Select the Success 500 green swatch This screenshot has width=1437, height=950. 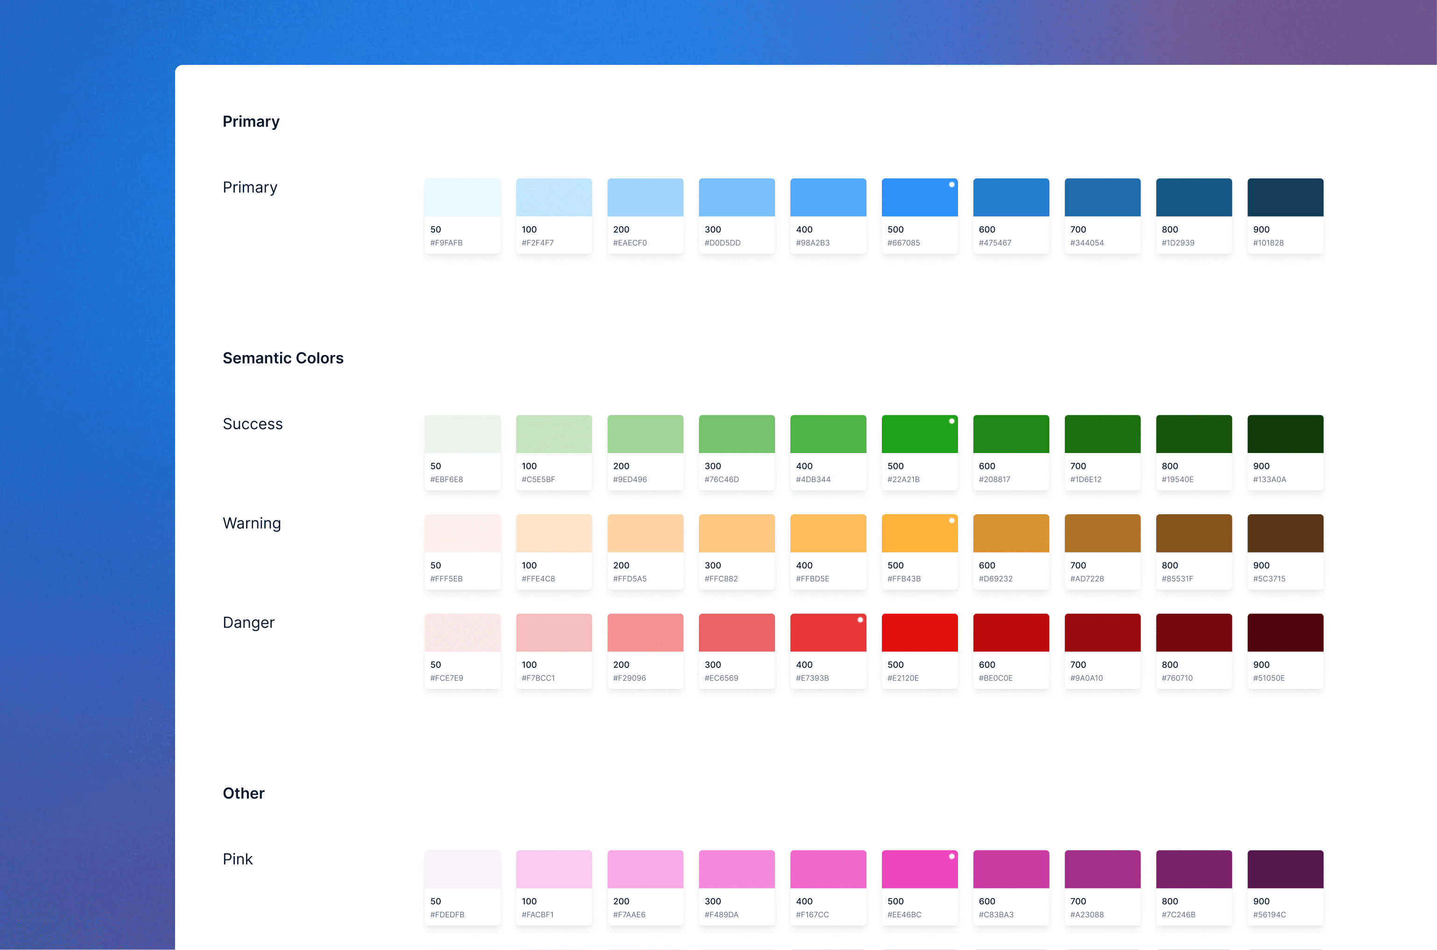(919, 434)
